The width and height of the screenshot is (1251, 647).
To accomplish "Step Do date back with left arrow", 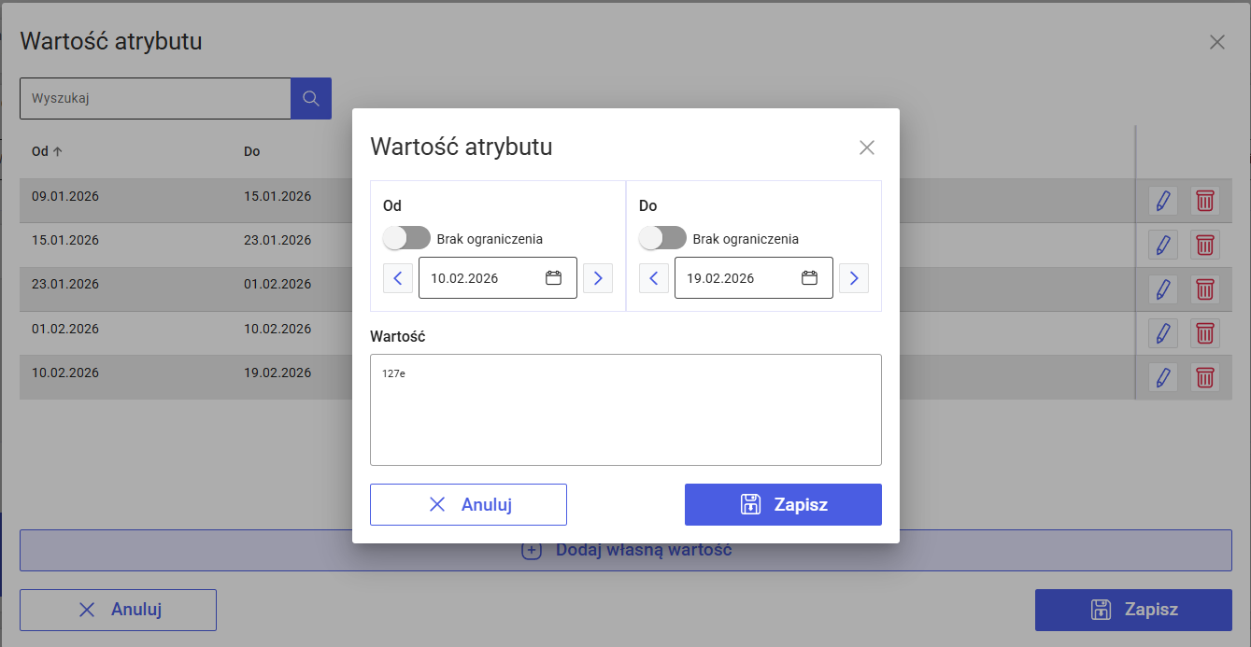I will pyautogui.click(x=654, y=278).
